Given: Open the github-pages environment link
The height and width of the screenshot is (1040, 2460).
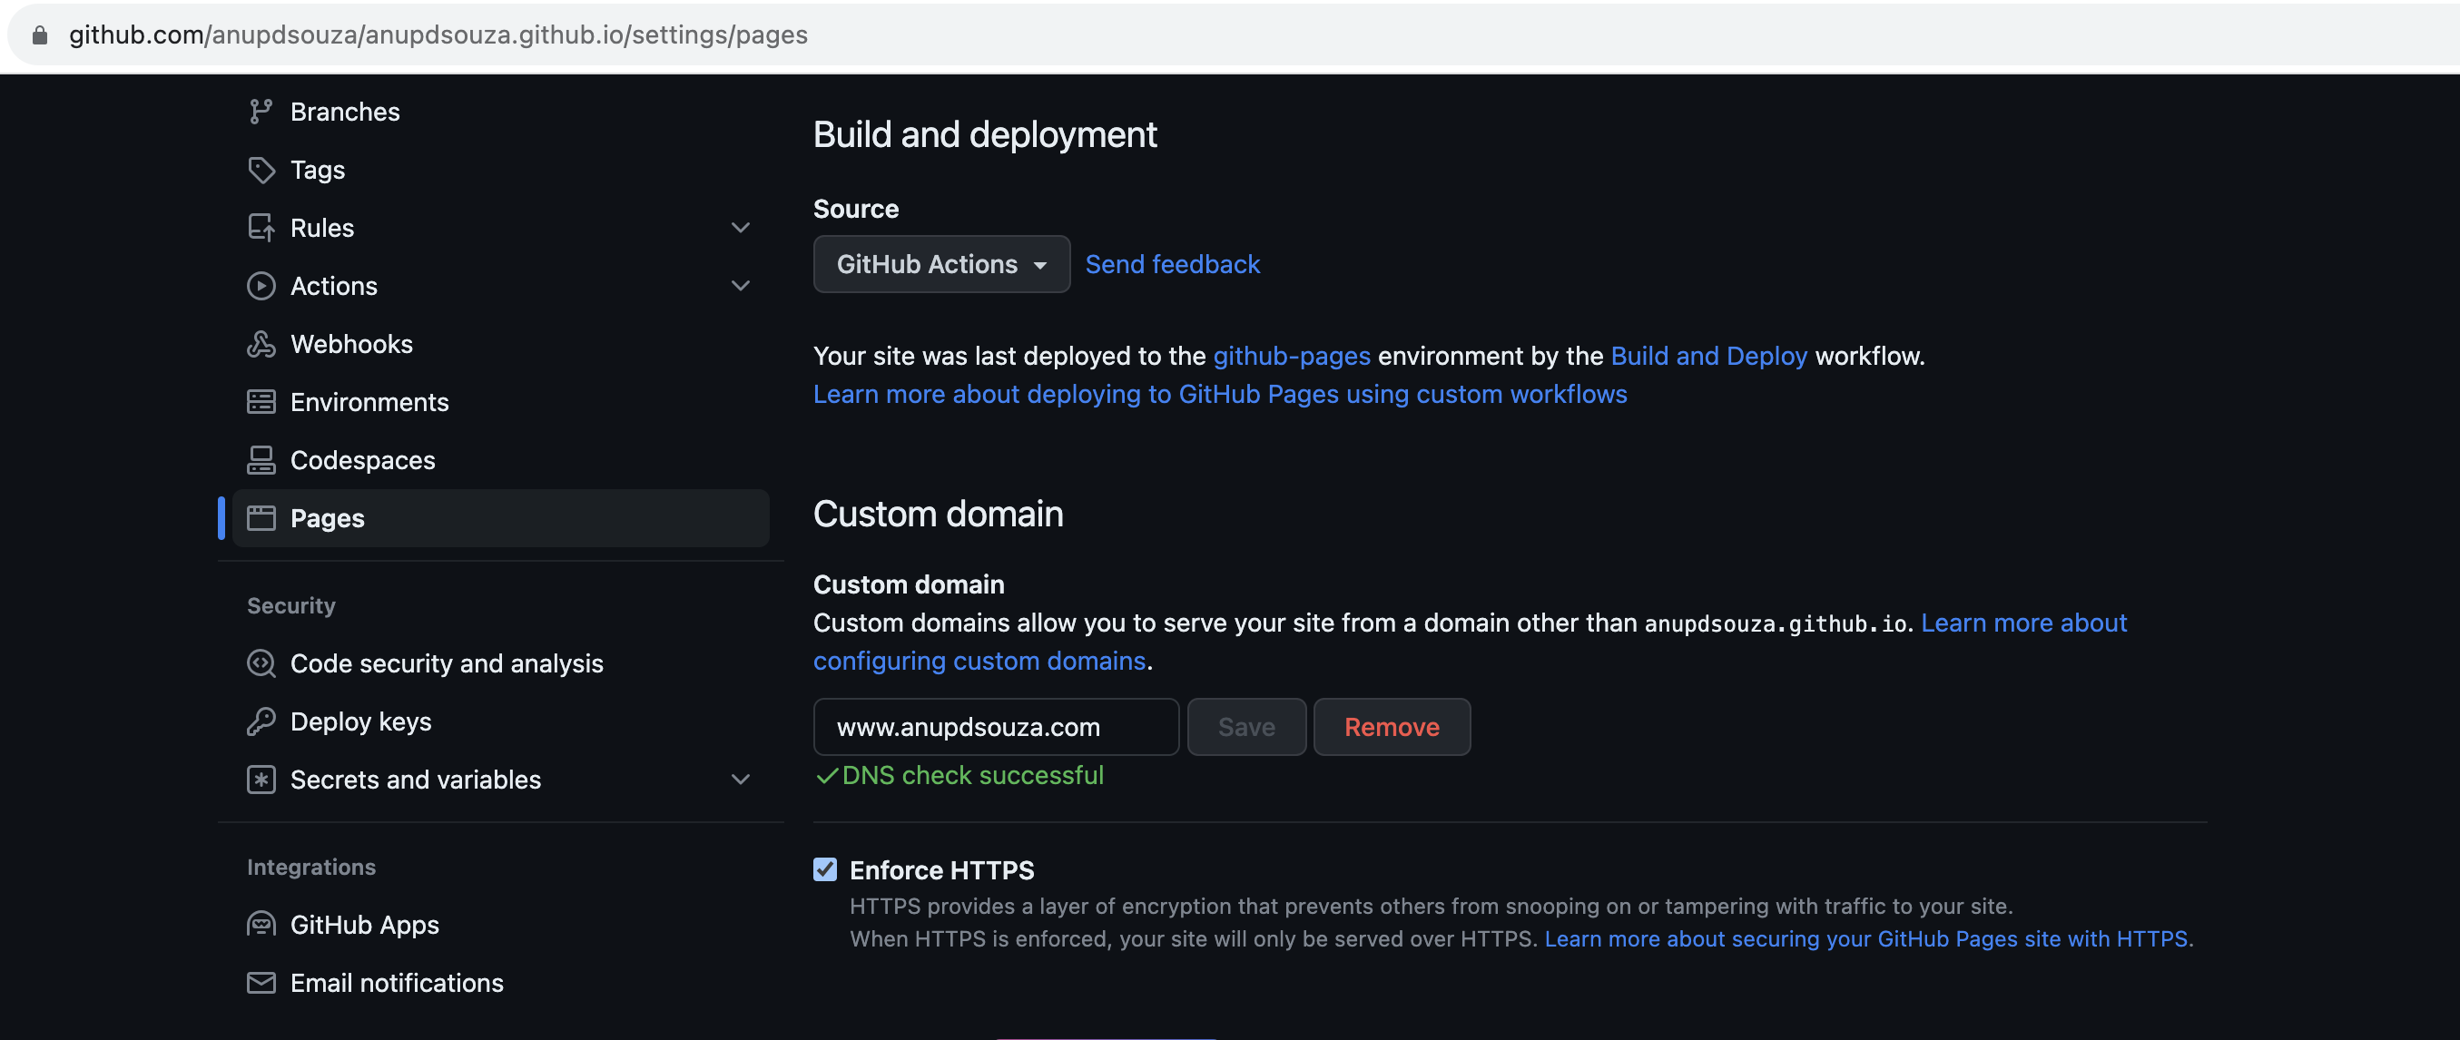Looking at the screenshot, I should tap(1291, 357).
